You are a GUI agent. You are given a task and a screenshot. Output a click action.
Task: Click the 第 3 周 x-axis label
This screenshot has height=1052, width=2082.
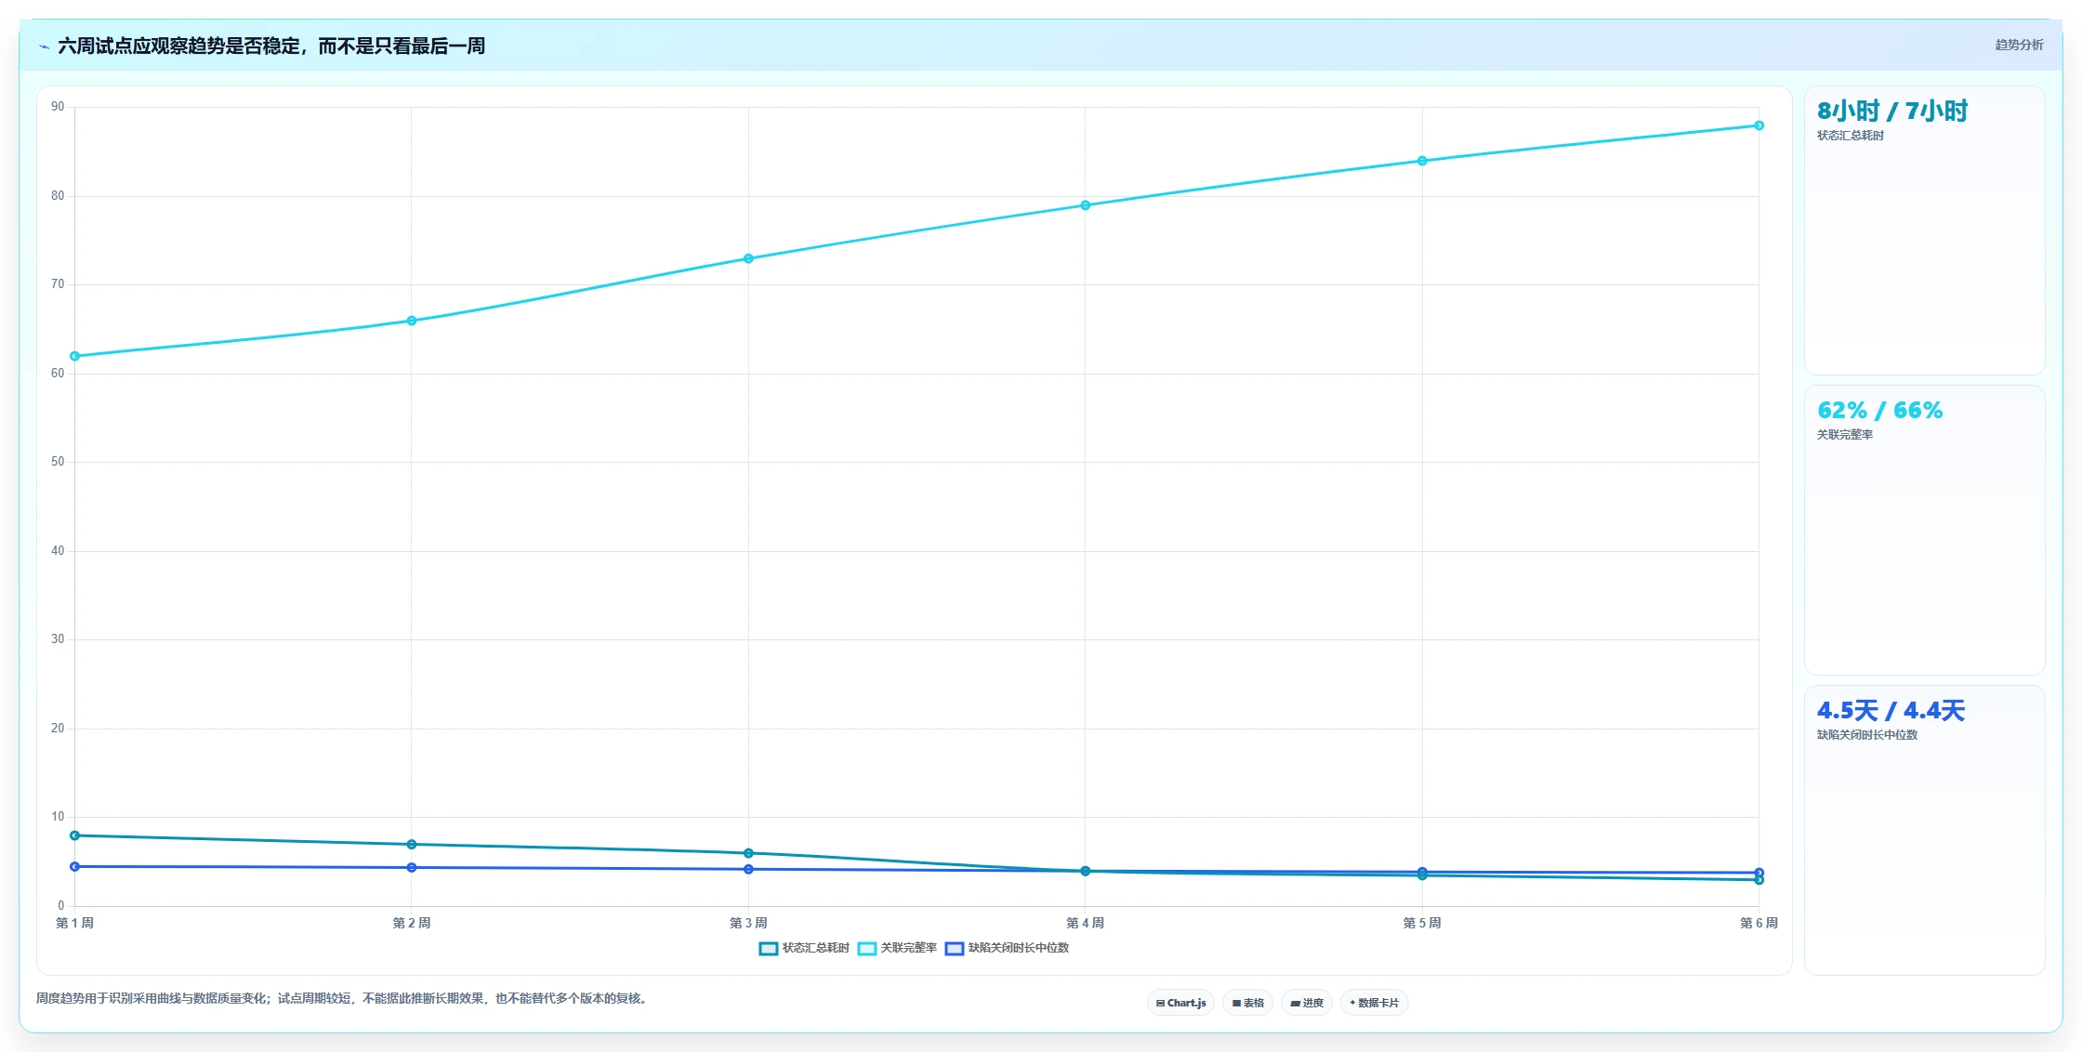(x=748, y=923)
